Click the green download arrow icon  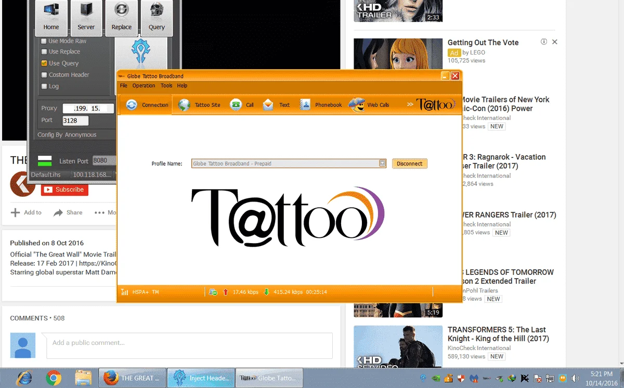(266, 292)
